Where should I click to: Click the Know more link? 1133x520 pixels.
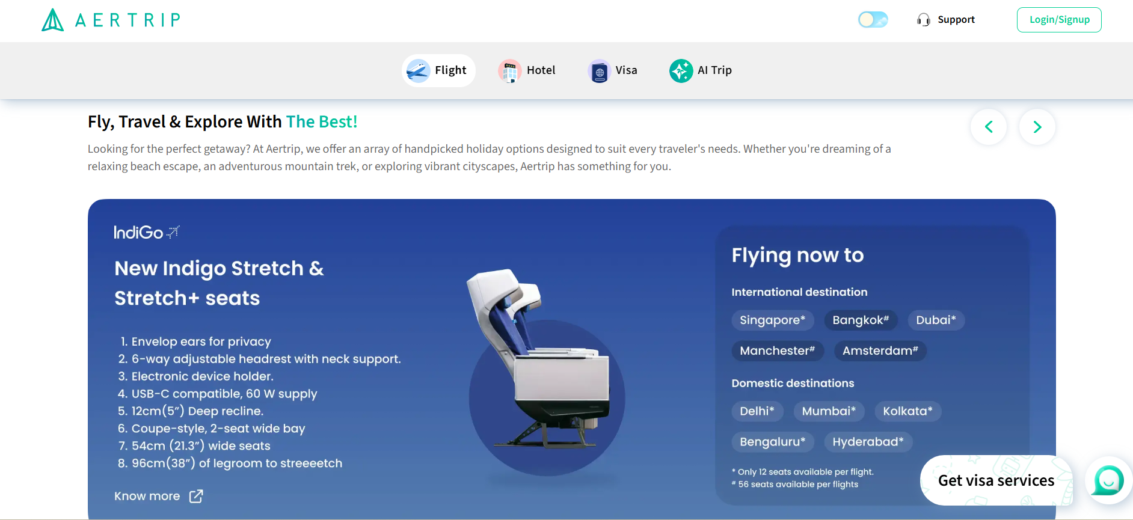pyautogui.click(x=147, y=496)
